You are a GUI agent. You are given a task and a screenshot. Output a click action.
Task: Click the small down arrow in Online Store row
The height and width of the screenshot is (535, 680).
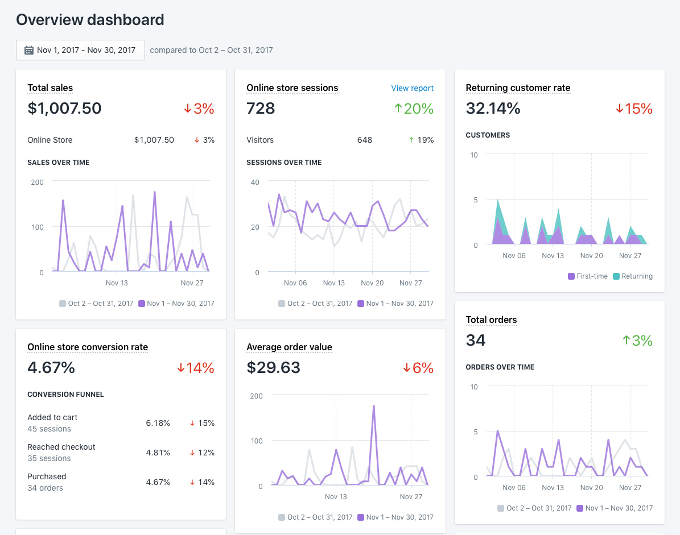point(197,140)
